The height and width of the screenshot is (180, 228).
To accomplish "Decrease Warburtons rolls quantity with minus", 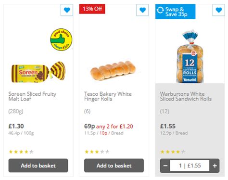I will [x=165, y=166].
